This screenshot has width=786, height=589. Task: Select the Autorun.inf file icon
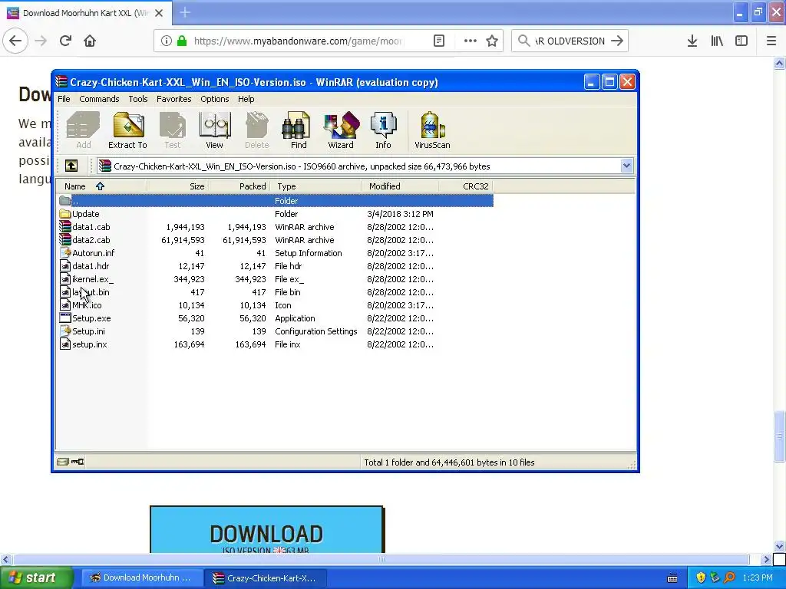(65, 253)
